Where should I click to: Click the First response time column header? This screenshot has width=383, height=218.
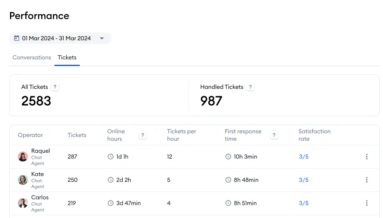(x=243, y=135)
